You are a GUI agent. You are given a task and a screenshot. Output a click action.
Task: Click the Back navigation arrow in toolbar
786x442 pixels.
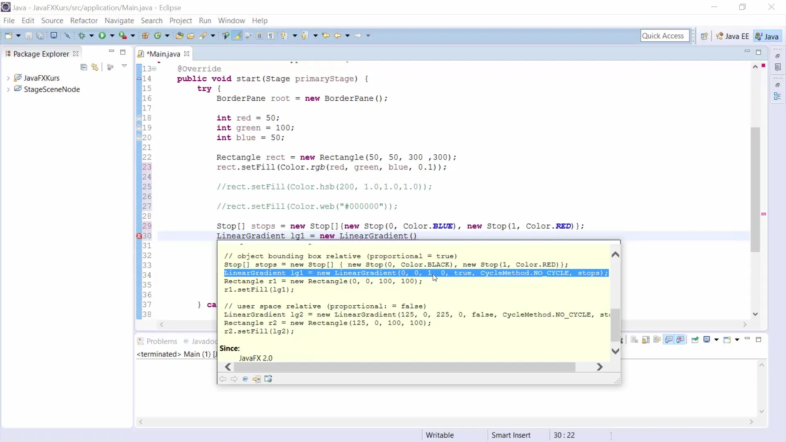(x=338, y=36)
